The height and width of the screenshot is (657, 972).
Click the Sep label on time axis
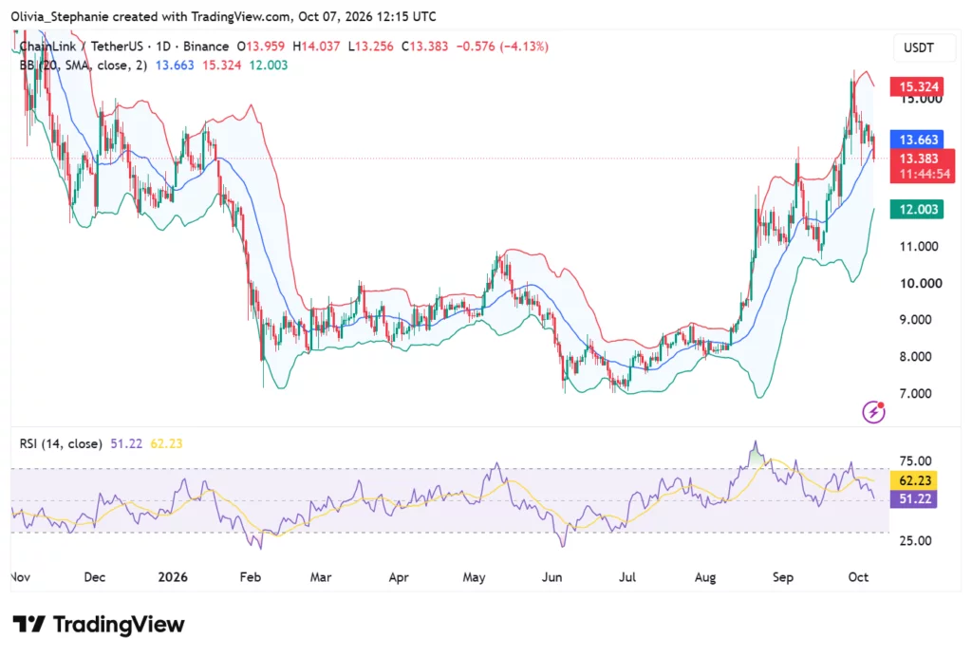tap(783, 577)
